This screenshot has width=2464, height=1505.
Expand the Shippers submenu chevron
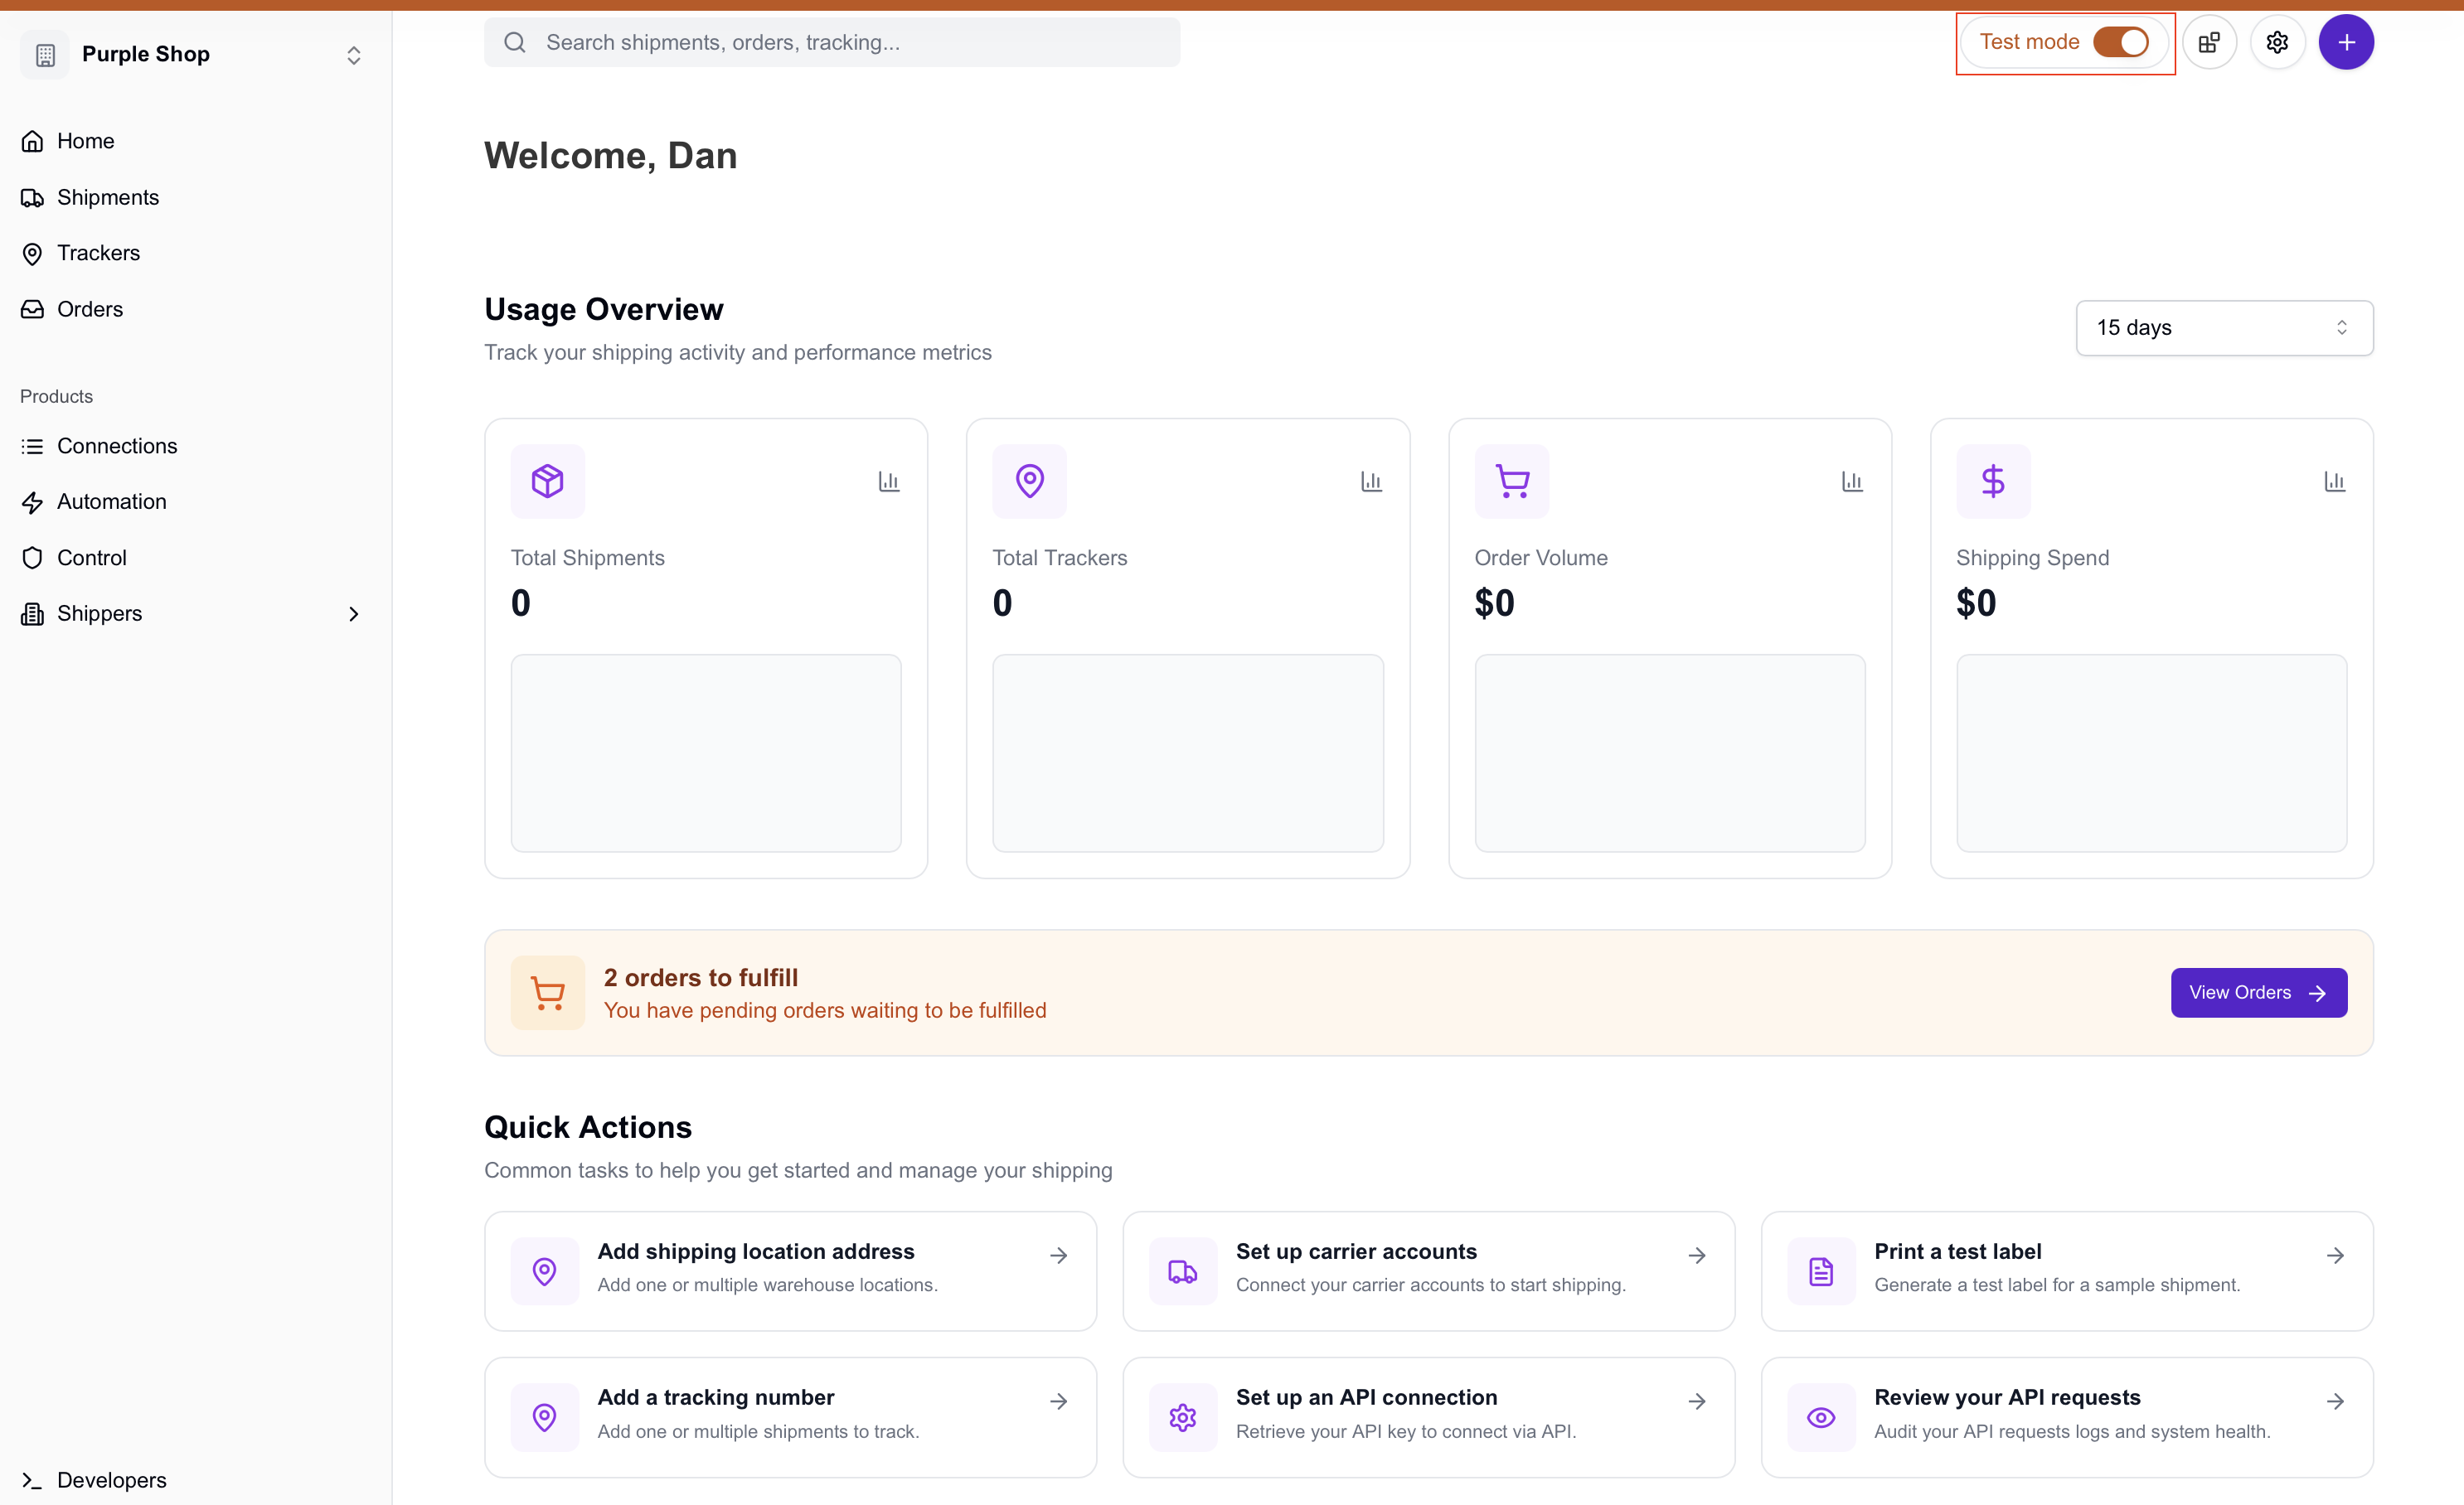(353, 613)
